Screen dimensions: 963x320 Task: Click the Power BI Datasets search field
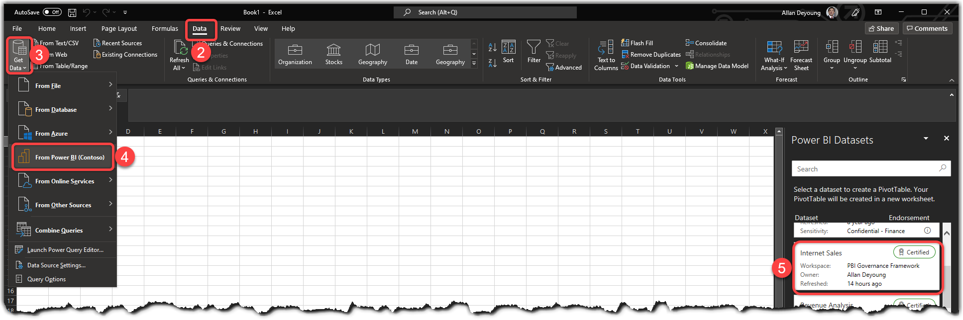[871, 168]
